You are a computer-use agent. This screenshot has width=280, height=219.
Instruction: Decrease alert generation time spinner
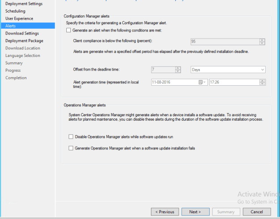point(263,84)
